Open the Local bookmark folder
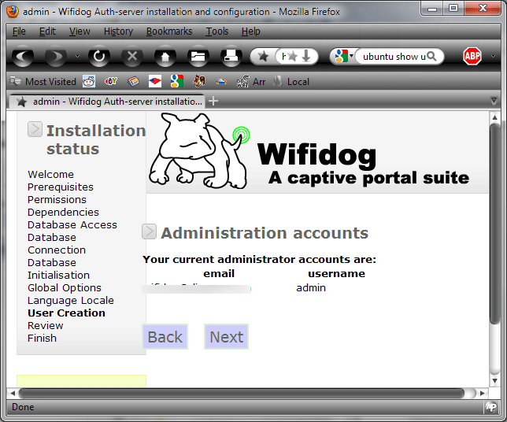 (x=291, y=82)
